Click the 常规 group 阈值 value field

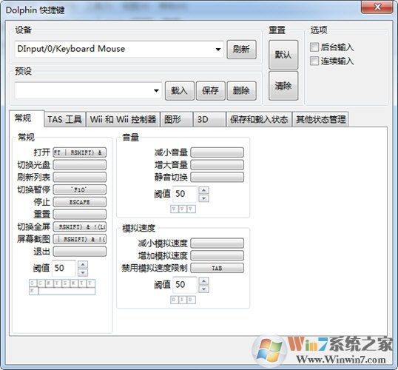[x=64, y=269]
